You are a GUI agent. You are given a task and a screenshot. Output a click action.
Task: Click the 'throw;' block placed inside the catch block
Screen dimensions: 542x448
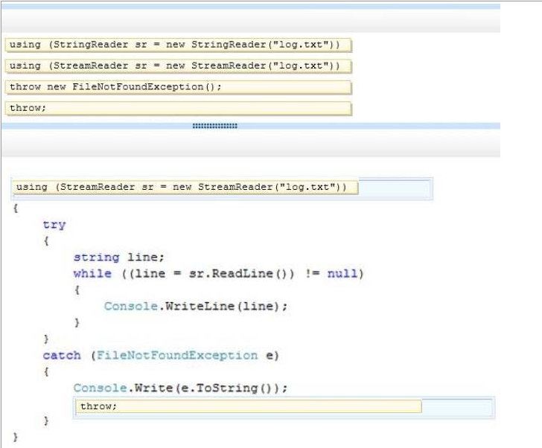coord(249,406)
